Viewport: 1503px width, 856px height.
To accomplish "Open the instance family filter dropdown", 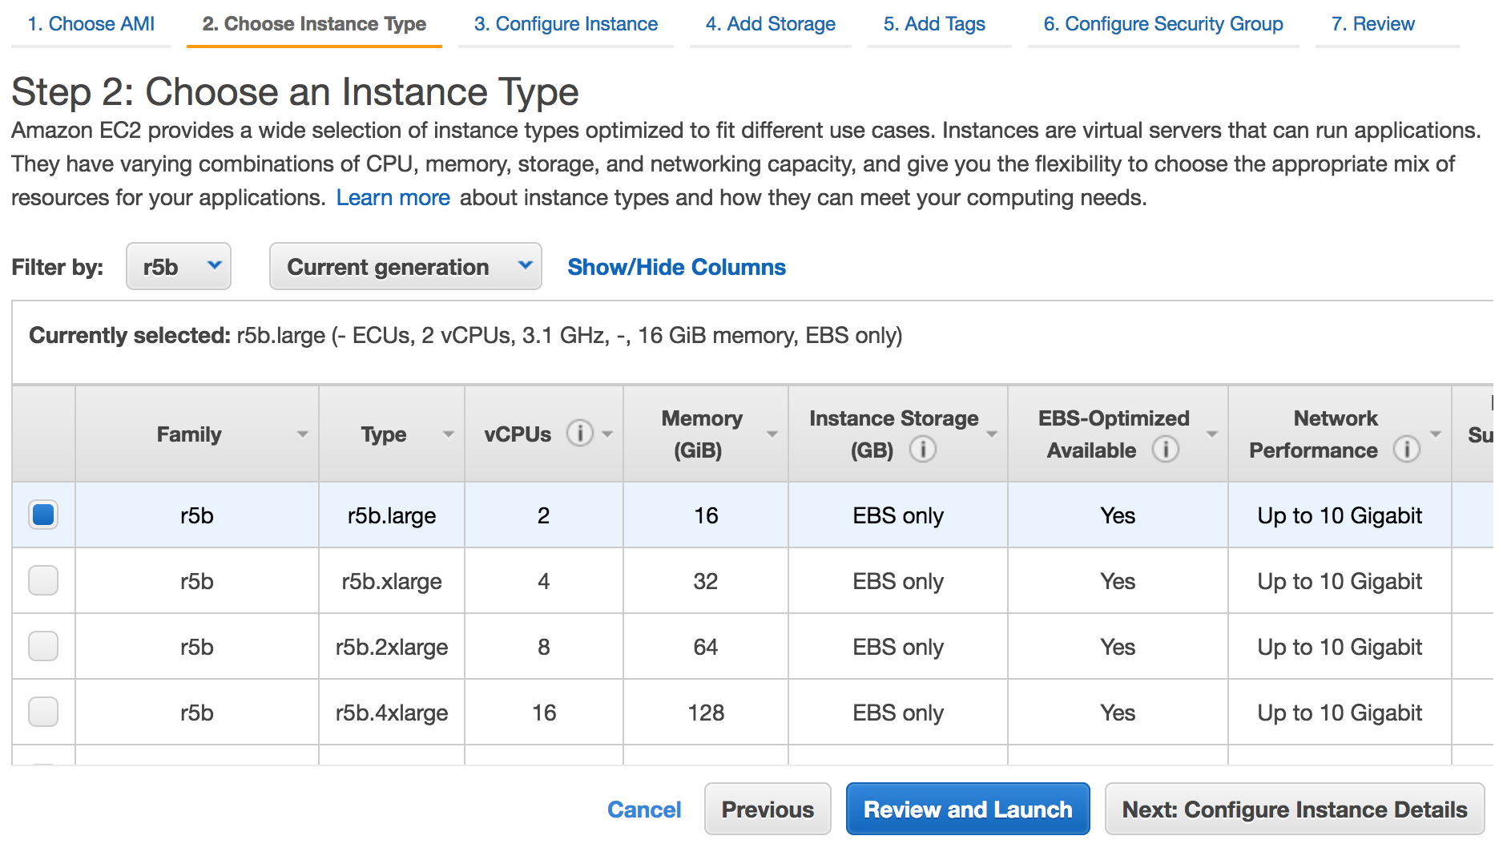I will 178,266.
